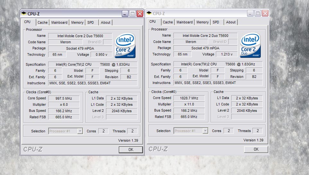Switch to Cache tab in left window
The height and width of the screenshot is (175, 309).
click(43, 22)
